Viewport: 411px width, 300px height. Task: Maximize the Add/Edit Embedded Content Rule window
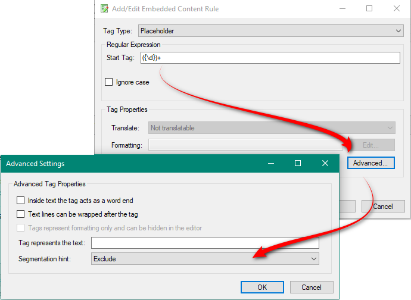[369, 9]
